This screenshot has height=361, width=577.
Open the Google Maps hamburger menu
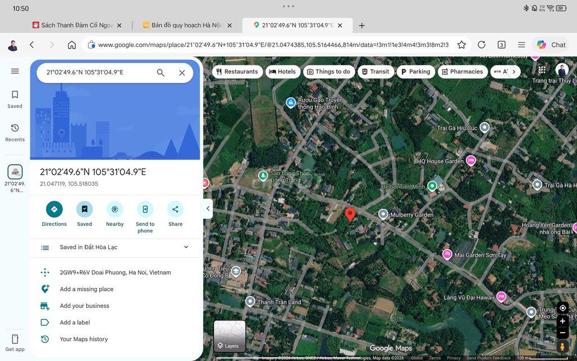click(15, 71)
